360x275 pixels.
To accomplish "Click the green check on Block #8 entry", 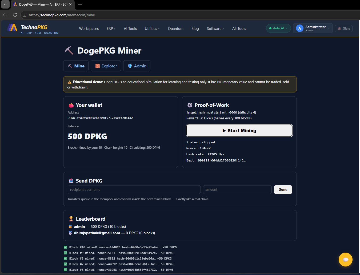I will [65, 258].
